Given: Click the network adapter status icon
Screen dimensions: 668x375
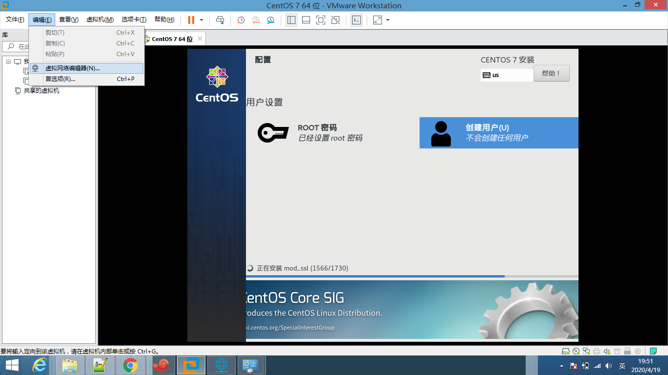Looking at the screenshot, I should 586,351.
